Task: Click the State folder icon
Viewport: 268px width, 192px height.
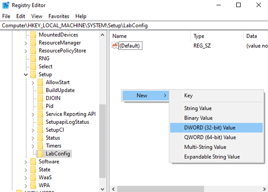Action: pyautogui.click(x=33, y=170)
